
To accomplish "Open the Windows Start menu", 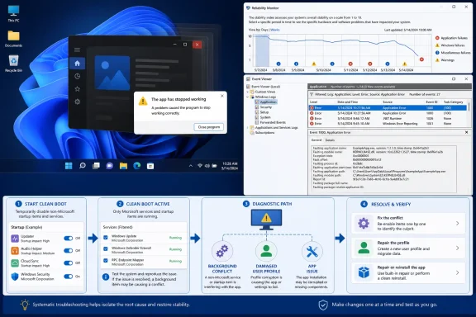I will click(69, 166).
